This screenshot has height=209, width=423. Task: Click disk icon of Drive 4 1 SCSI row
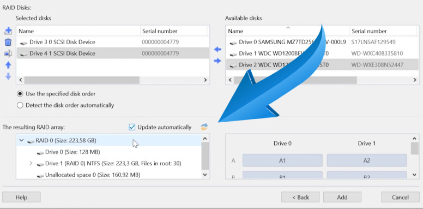(x=24, y=54)
